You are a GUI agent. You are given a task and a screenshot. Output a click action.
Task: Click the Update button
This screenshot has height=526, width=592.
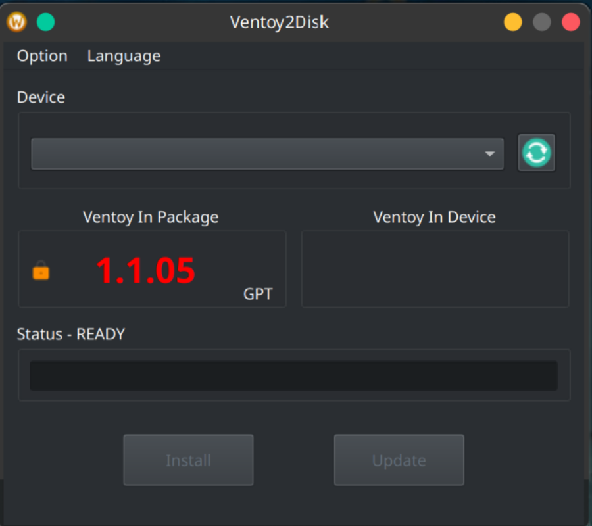(399, 460)
